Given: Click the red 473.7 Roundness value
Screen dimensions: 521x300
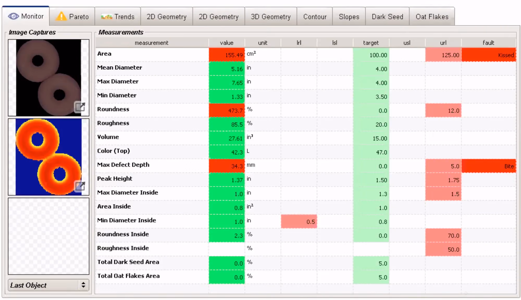Looking at the screenshot, I should click(227, 110).
